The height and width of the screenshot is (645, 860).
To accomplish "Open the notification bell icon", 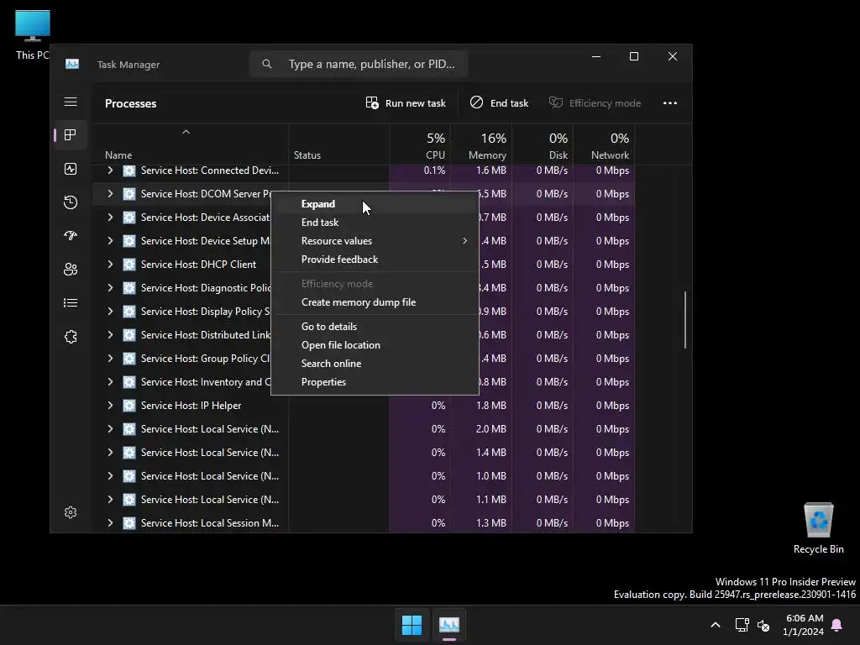I will (837, 625).
